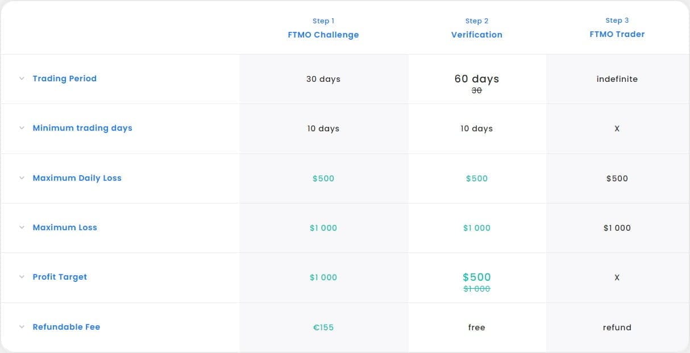Click the €155 Refundable Fee value
This screenshot has width=690, height=353.
[x=323, y=327]
